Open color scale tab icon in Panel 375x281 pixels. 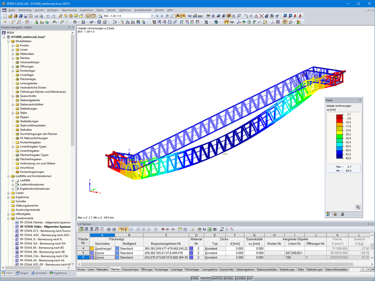tap(328, 214)
